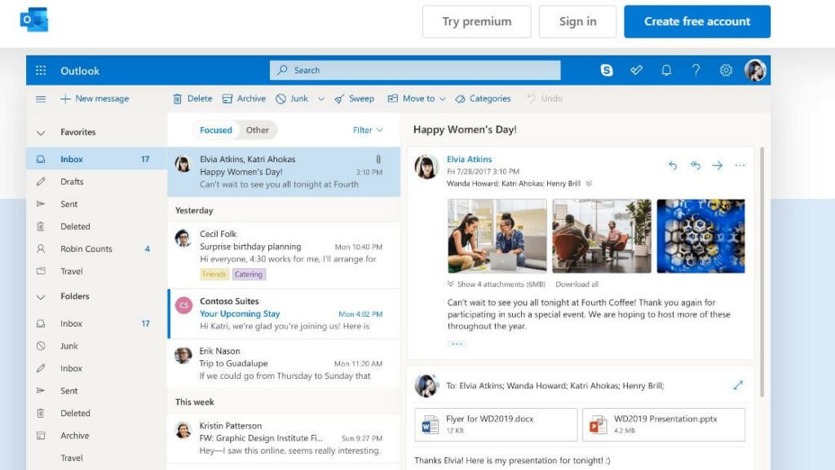Reply to Elvia Atkins' email
The image size is (835, 470).
pos(672,165)
